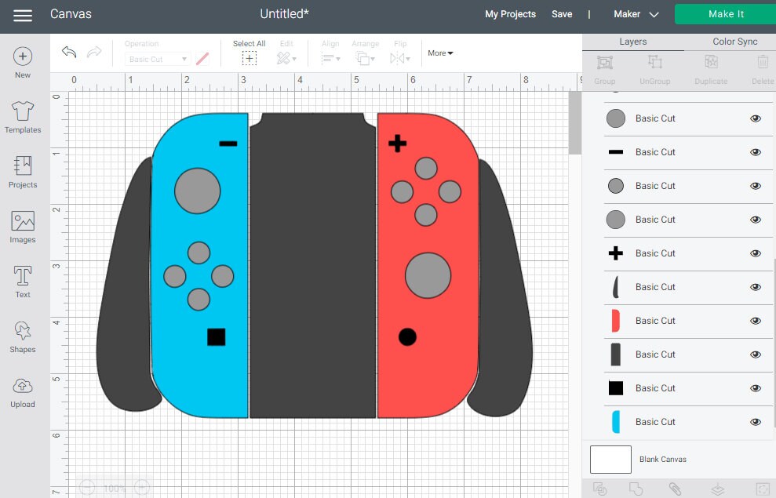
Task: Click the Save link
Action: (562, 14)
